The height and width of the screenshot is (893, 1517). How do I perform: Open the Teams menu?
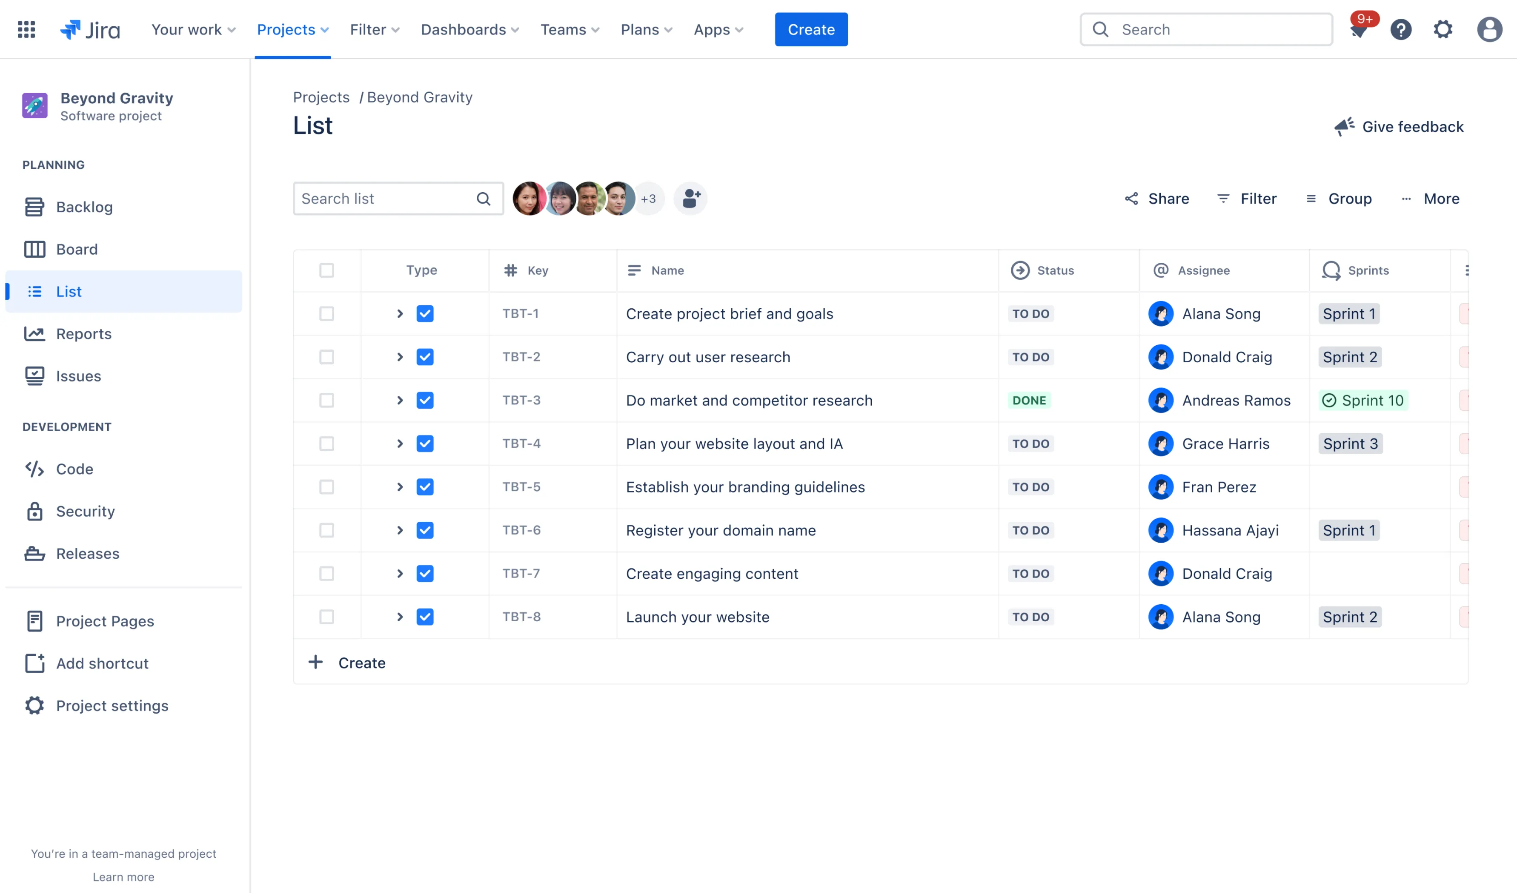coord(570,29)
